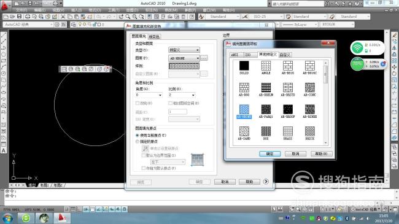Click the Help question mark toolbar icon
Image resolution: width=399 pixels, height=224 pixels.
click(192, 17)
